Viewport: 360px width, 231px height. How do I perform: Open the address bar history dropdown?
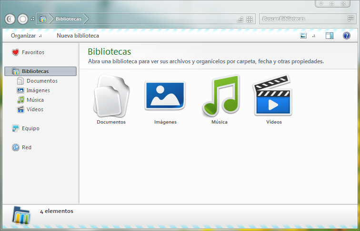[x=240, y=19]
